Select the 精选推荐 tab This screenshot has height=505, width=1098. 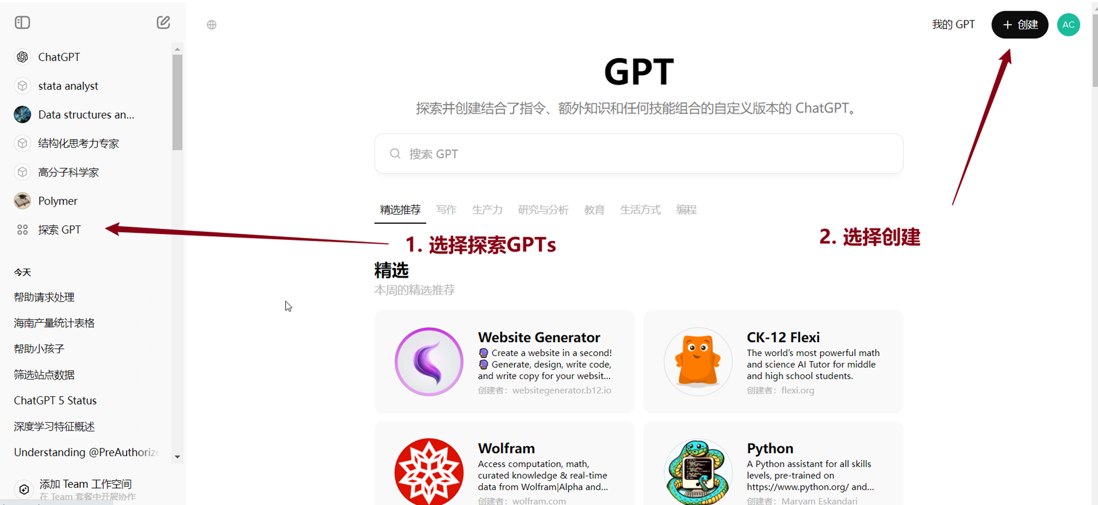400,210
